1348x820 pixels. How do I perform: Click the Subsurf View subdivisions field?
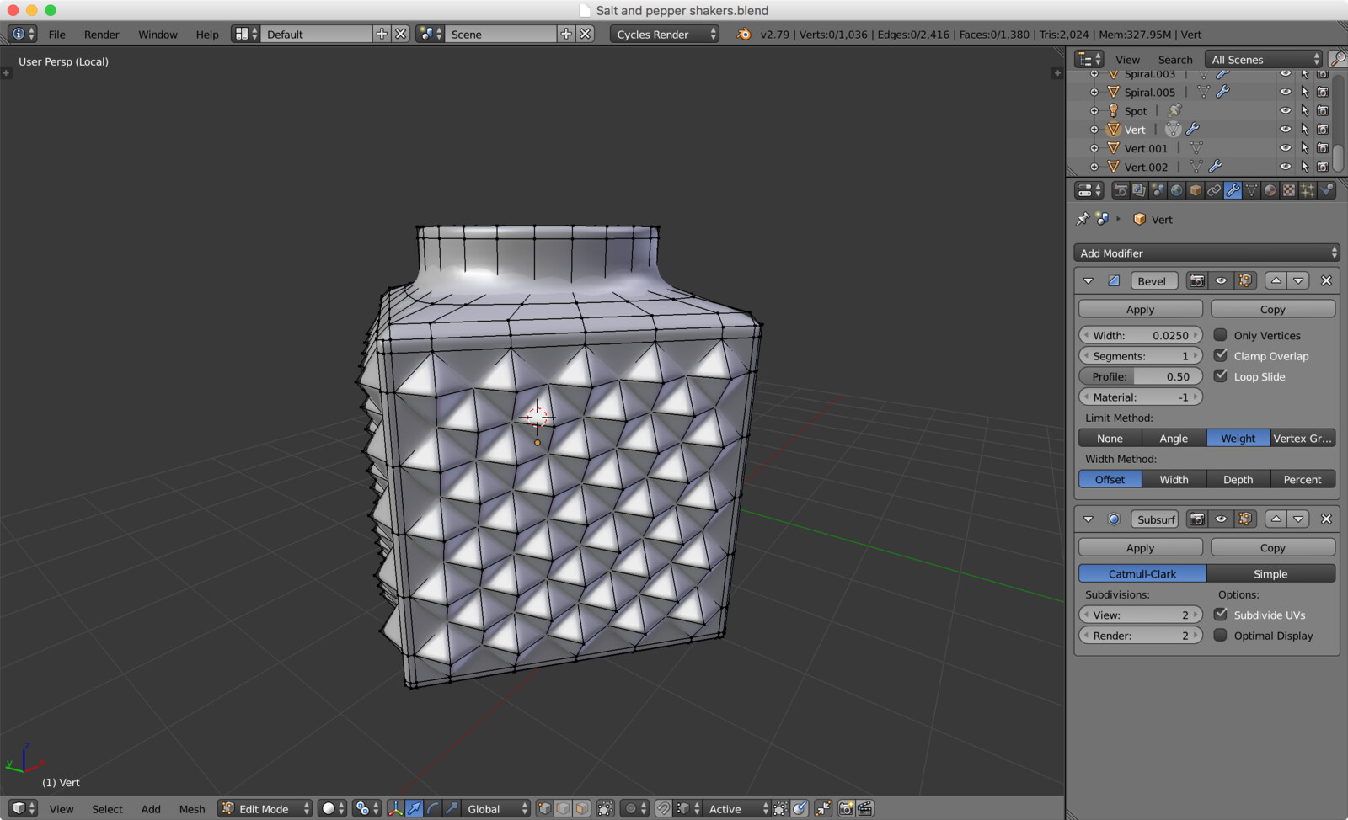pyautogui.click(x=1140, y=615)
